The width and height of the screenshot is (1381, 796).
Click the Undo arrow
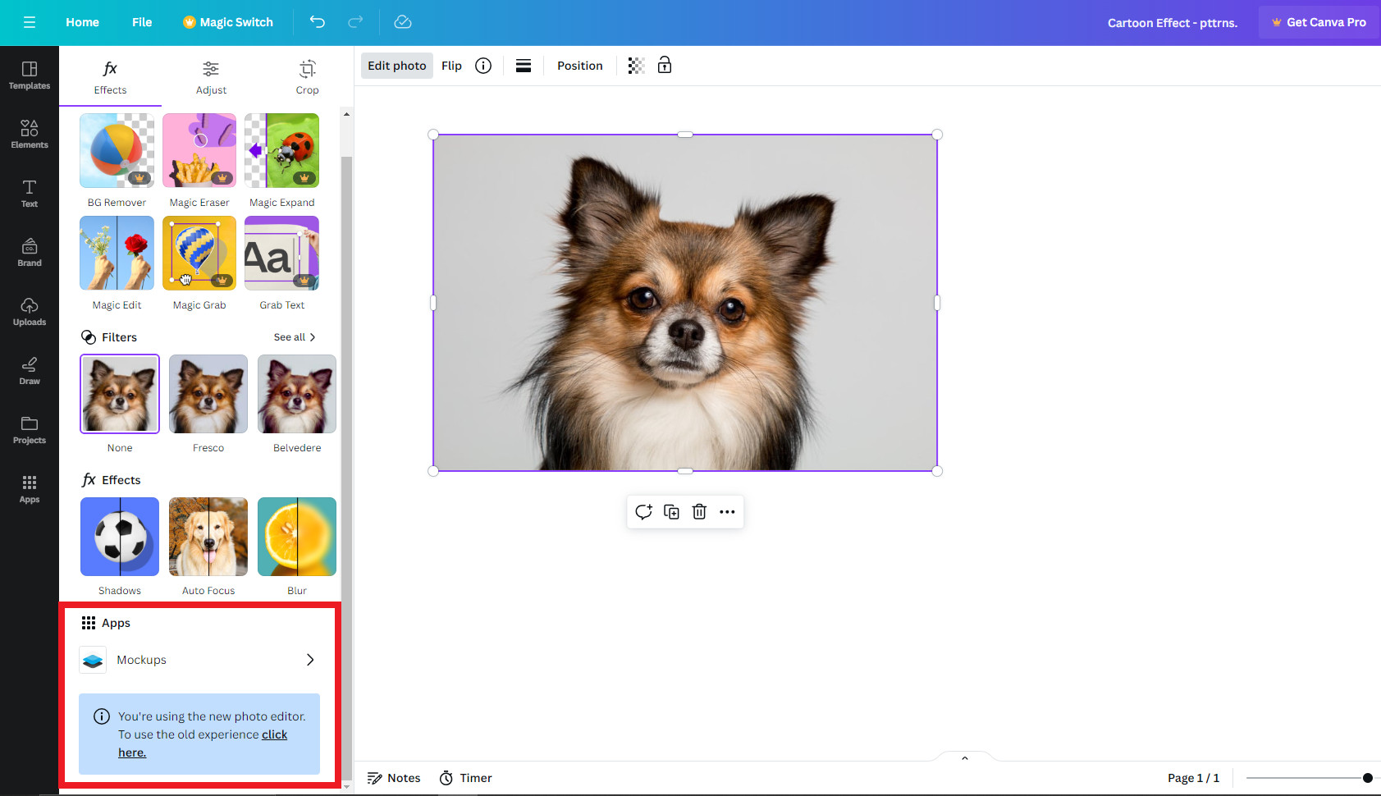pyautogui.click(x=318, y=22)
